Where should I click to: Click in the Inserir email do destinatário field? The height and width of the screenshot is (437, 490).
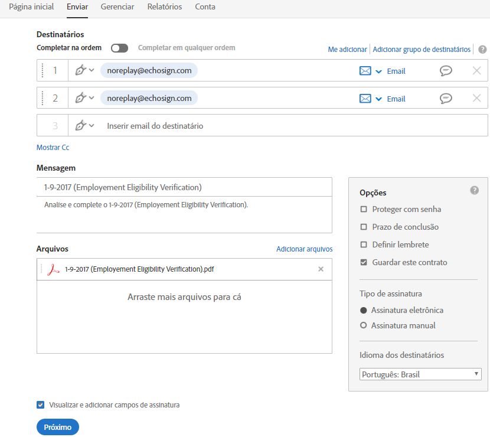click(278, 126)
